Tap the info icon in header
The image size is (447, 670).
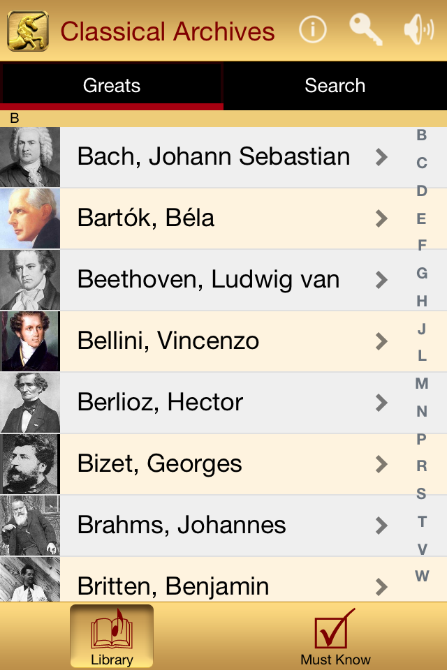[313, 30]
